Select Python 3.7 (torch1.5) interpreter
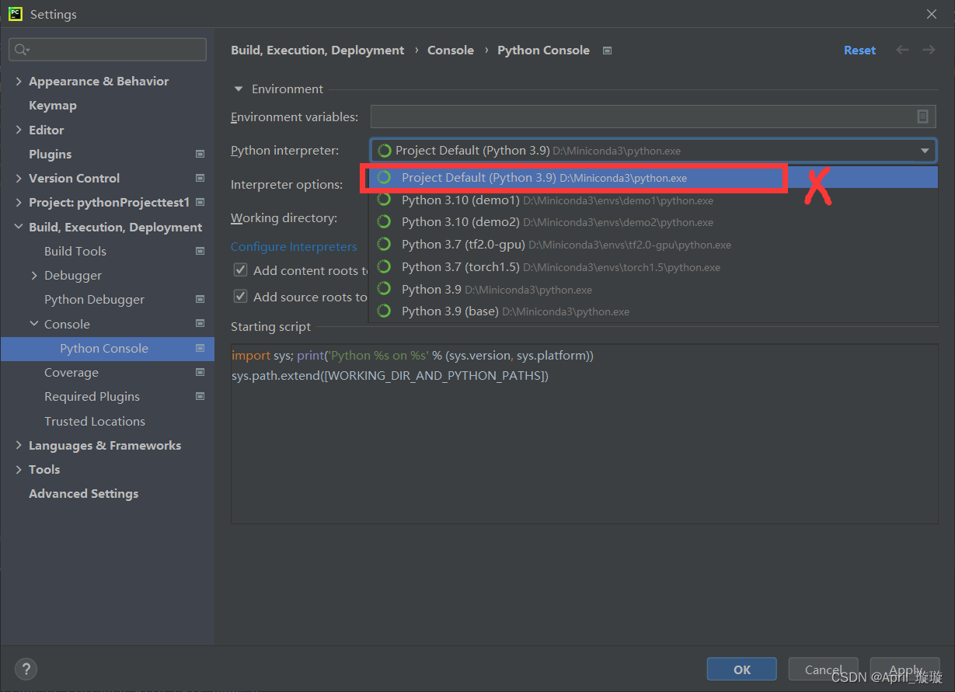This screenshot has height=692, width=955. [x=653, y=267]
